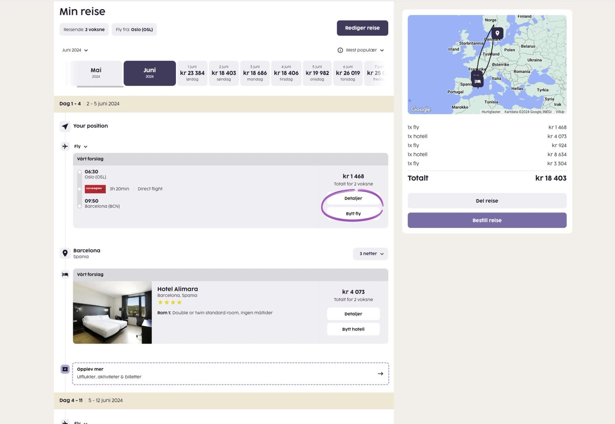Select the Juni 2024 month tab
Viewport: 615px width, 424px height.
[149, 73]
